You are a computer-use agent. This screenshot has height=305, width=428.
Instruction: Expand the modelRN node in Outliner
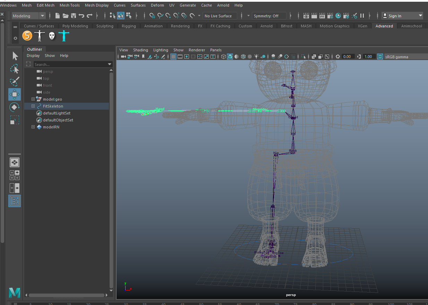pyautogui.click(x=33, y=127)
